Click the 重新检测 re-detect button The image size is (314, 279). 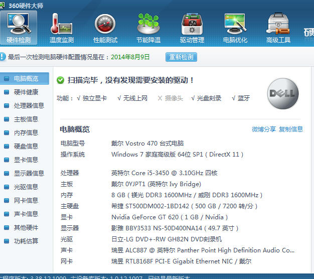[181, 57]
